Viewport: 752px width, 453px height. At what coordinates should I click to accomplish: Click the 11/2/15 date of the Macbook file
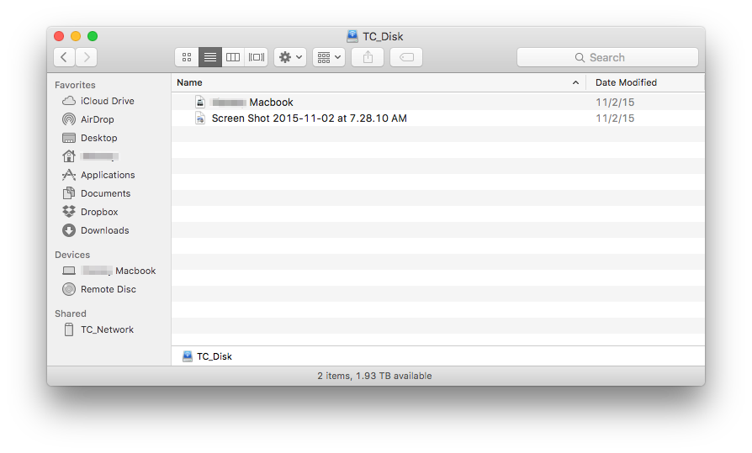point(615,102)
